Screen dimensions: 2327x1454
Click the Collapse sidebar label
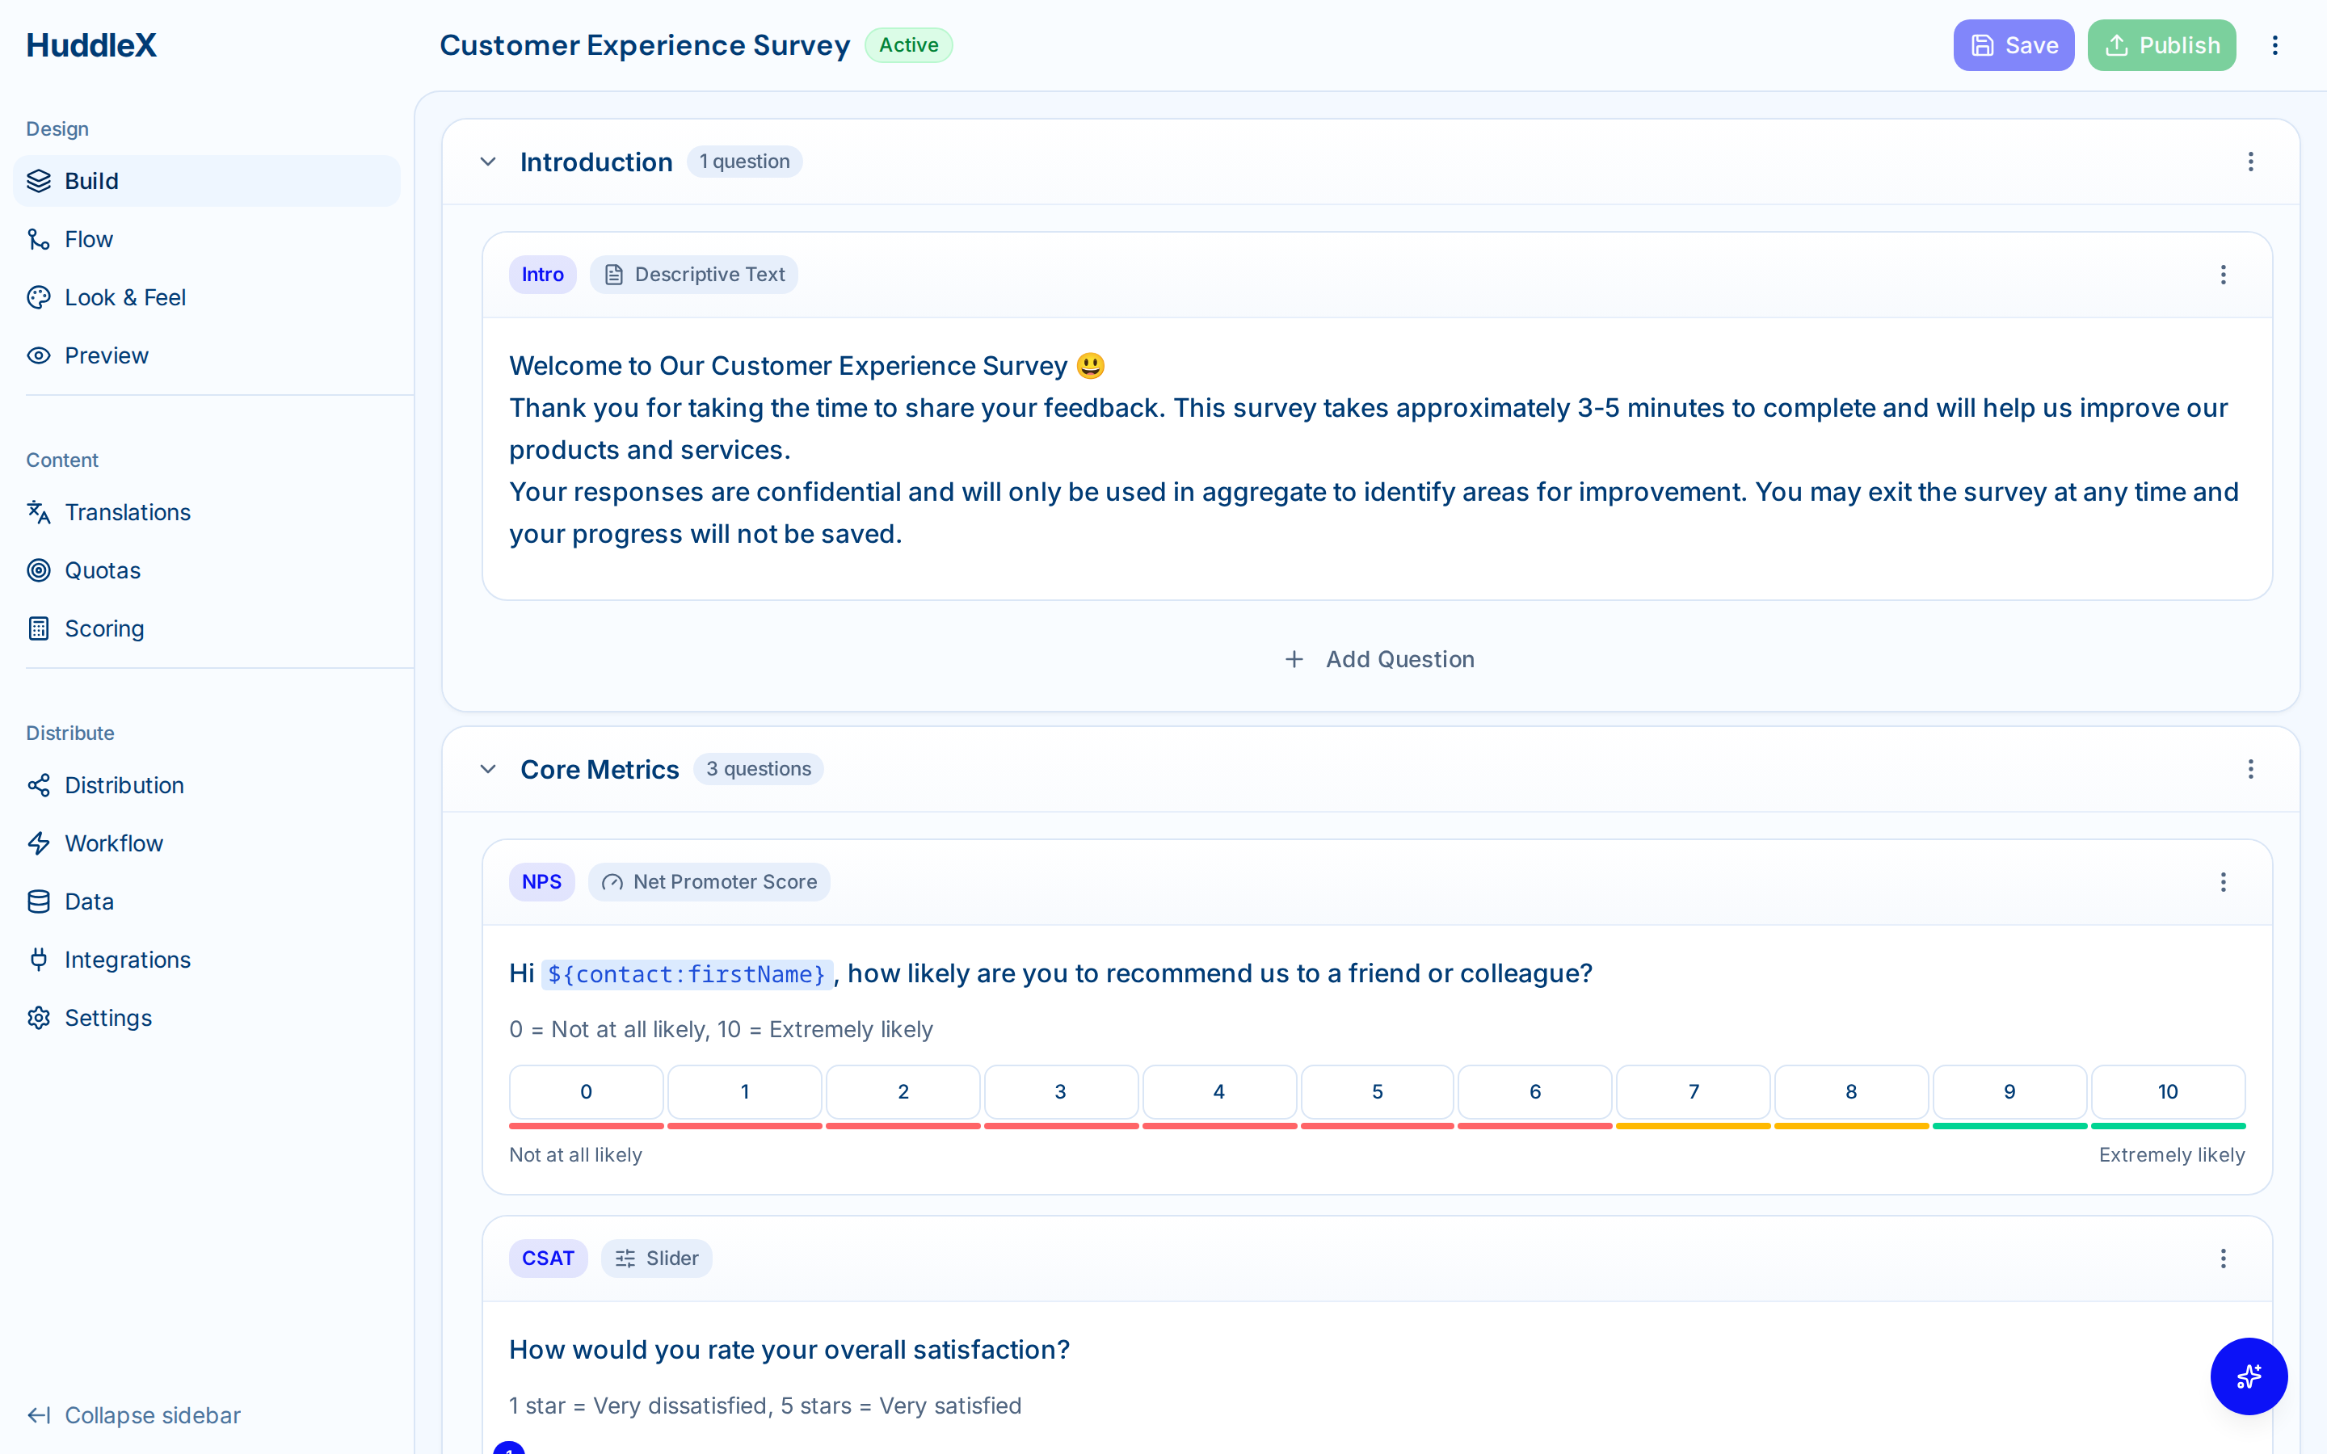[x=153, y=1415]
